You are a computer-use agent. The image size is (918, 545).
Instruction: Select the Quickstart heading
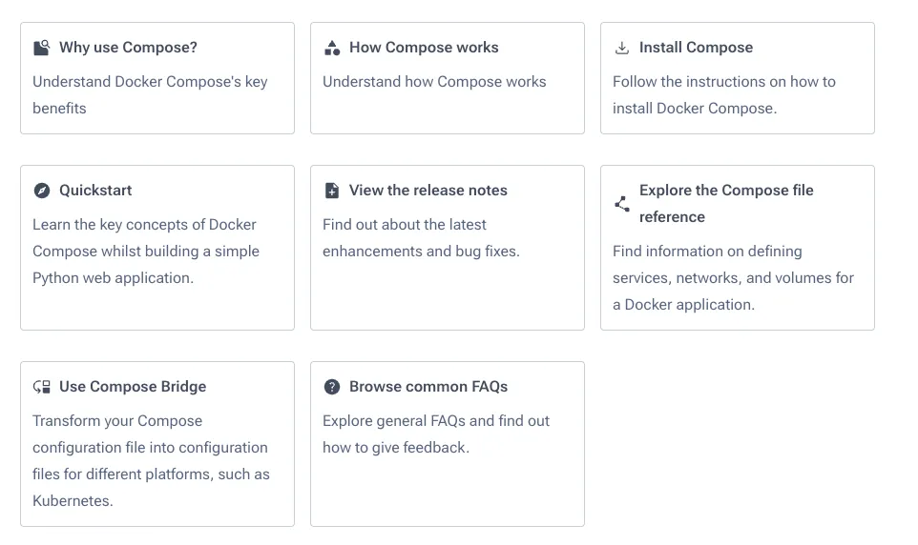pos(95,191)
